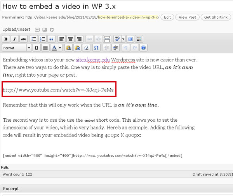Remove link with unlink icon
Image resolution: width=233 pixels, height=196 pixels.
click(98, 39)
